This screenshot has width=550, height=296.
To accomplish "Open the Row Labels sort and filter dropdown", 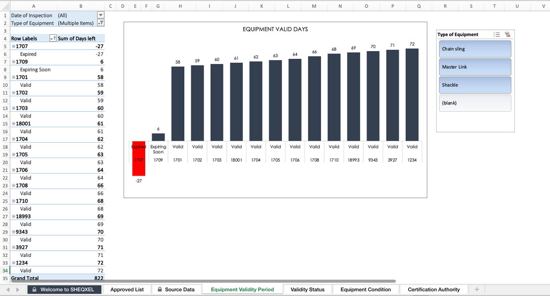I will [x=53, y=38].
